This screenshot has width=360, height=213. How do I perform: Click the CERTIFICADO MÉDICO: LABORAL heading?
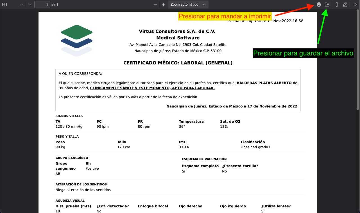pyautogui.click(x=178, y=63)
